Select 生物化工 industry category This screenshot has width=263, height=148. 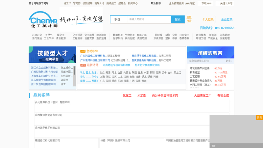[x=130, y=35]
